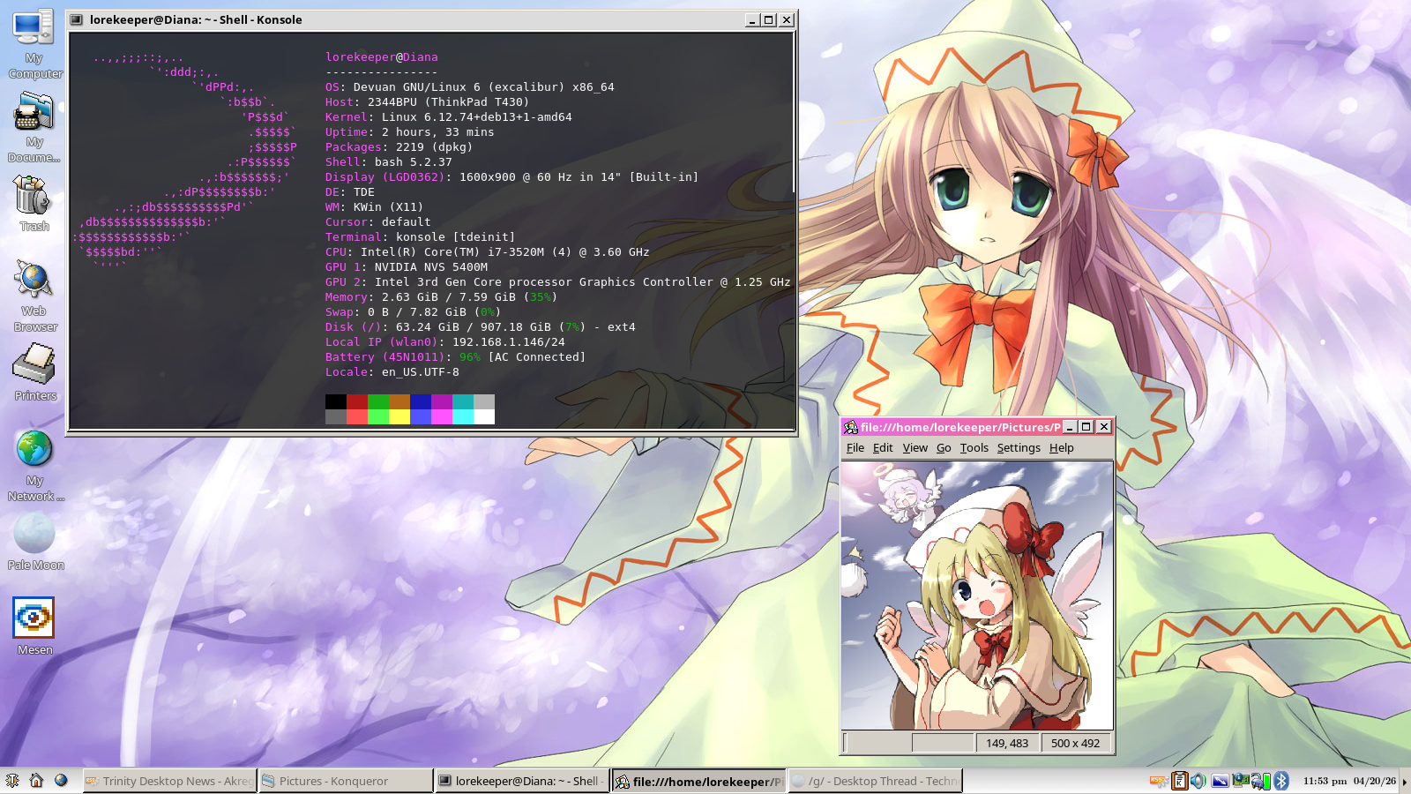This screenshot has width=1411, height=794.
Task: Open the Help menu in image viewer
Action: [x=1062, y=448]
